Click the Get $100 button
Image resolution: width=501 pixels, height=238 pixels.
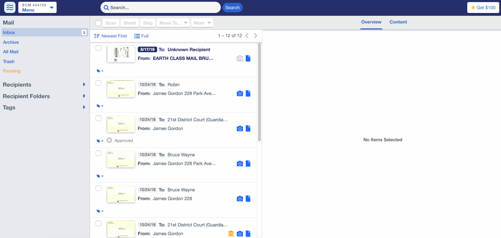pos(483,7)
